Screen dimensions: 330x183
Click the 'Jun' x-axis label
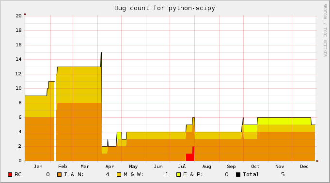tap(158, 167)
